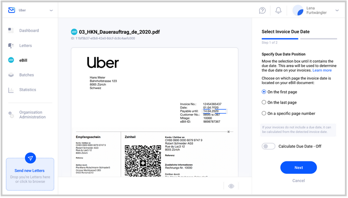348x198 pixels.
Task: Click the Batches layers icon
Action: point(11,75)
